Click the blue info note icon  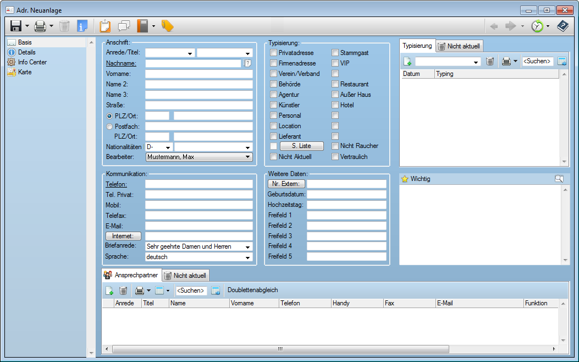point(82,26)
